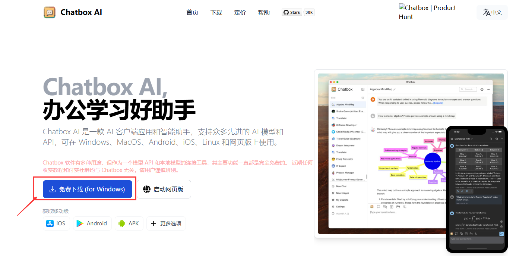Click the Search field in desktop preview
Viewport: 516px width, 266px height.
[468, 90]
